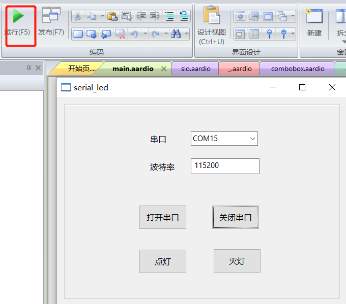346x304 pixels.
Task: Open dropdown arrow beside Redo icon
Action: click(x=166, y=33)
